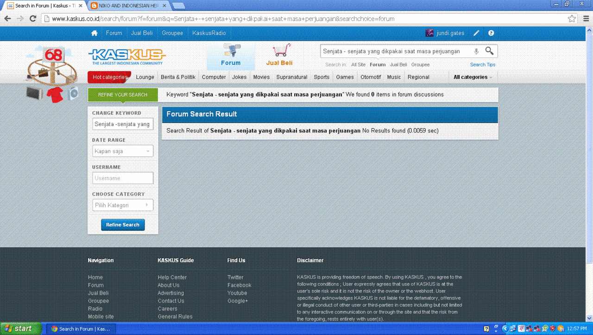Open KaskusRadio in the top bar
This screenshot has height=335, width=593.
point(209,33)
